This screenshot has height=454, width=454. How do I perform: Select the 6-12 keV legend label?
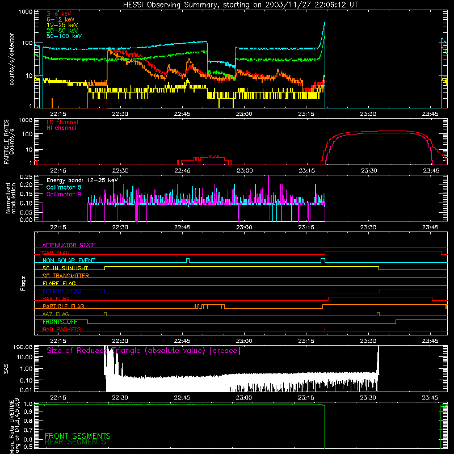pos(61,19)
